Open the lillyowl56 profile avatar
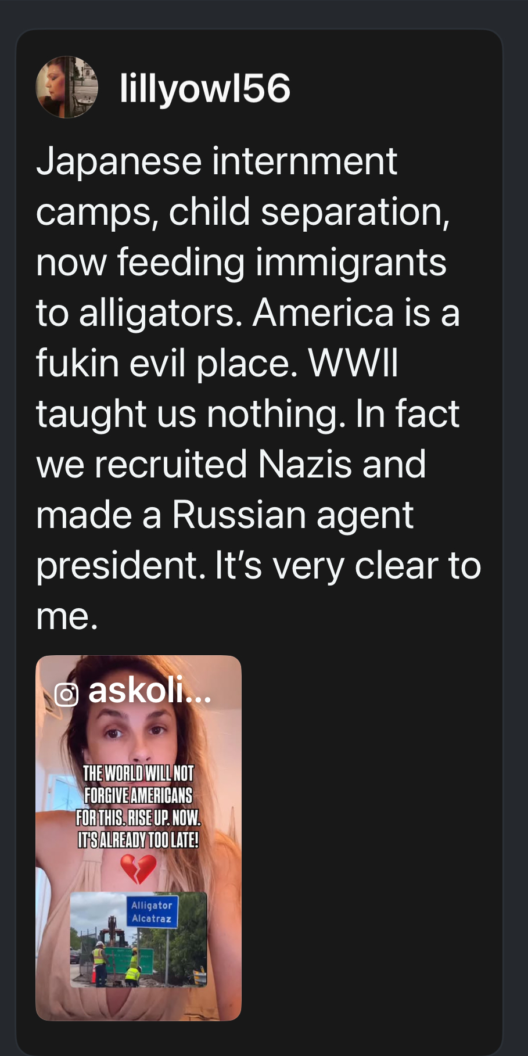This screenshot has width=528, height=1056. 67,87
